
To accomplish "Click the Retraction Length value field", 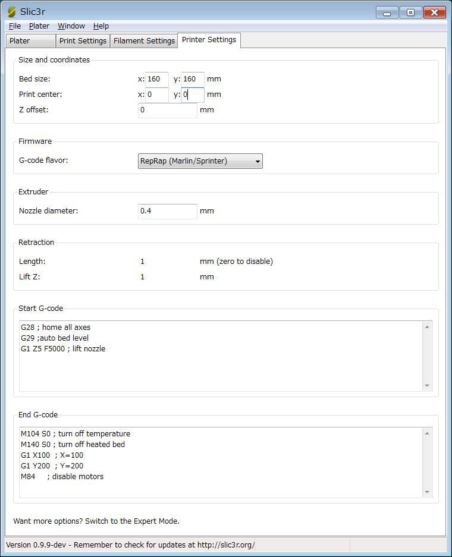I will point(167,262).
